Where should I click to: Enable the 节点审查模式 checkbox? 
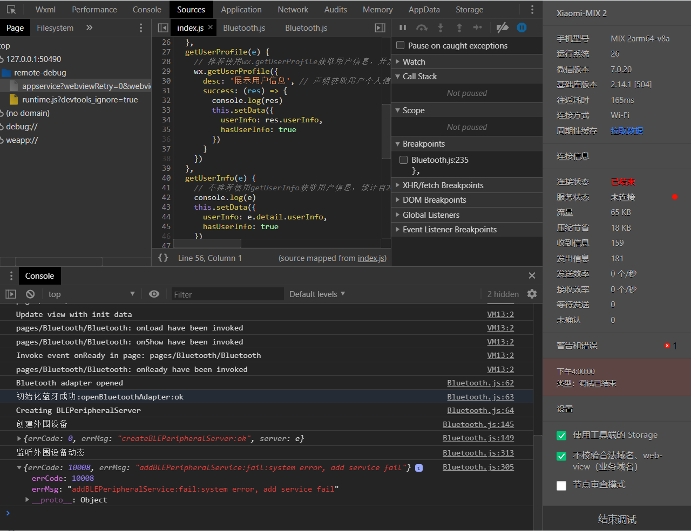coord(561,485)
